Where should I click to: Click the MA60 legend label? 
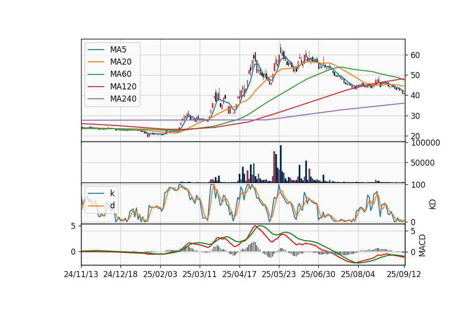point(120,74)
